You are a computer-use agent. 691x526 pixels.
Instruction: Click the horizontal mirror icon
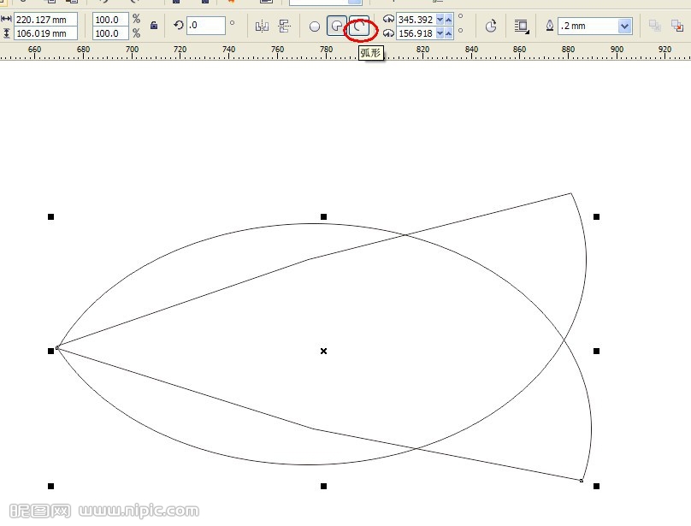[262, 26]
